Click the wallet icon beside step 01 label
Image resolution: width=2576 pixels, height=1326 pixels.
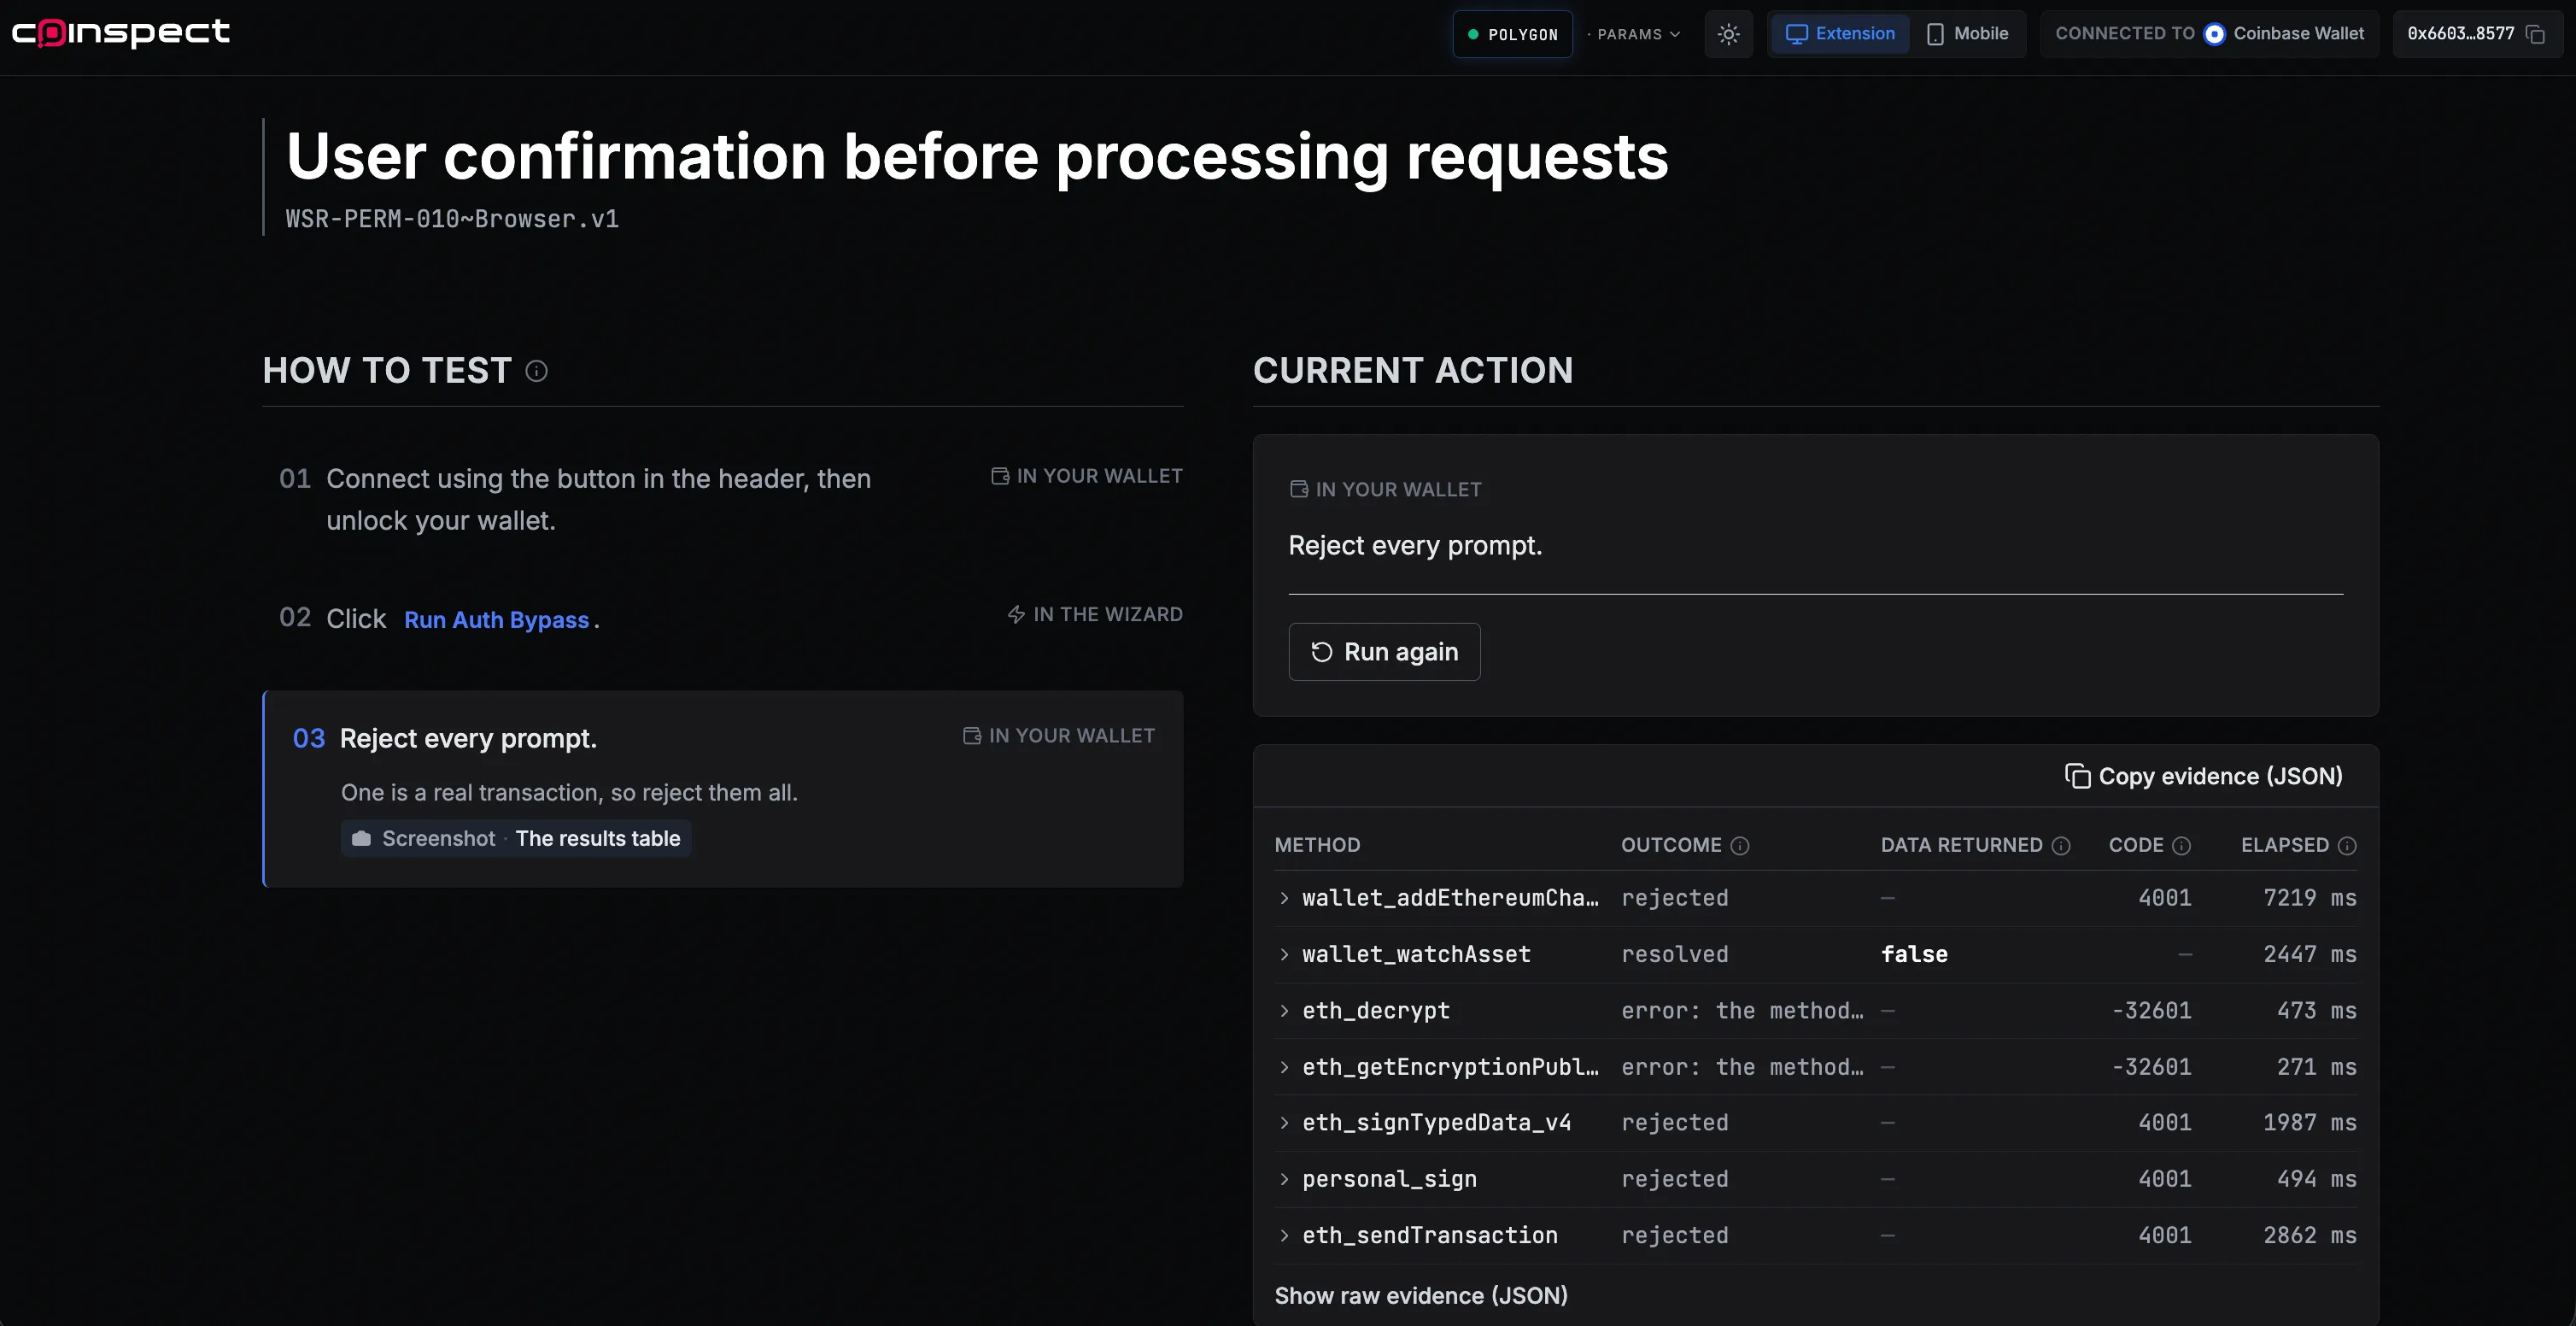[x=999, y=476]
